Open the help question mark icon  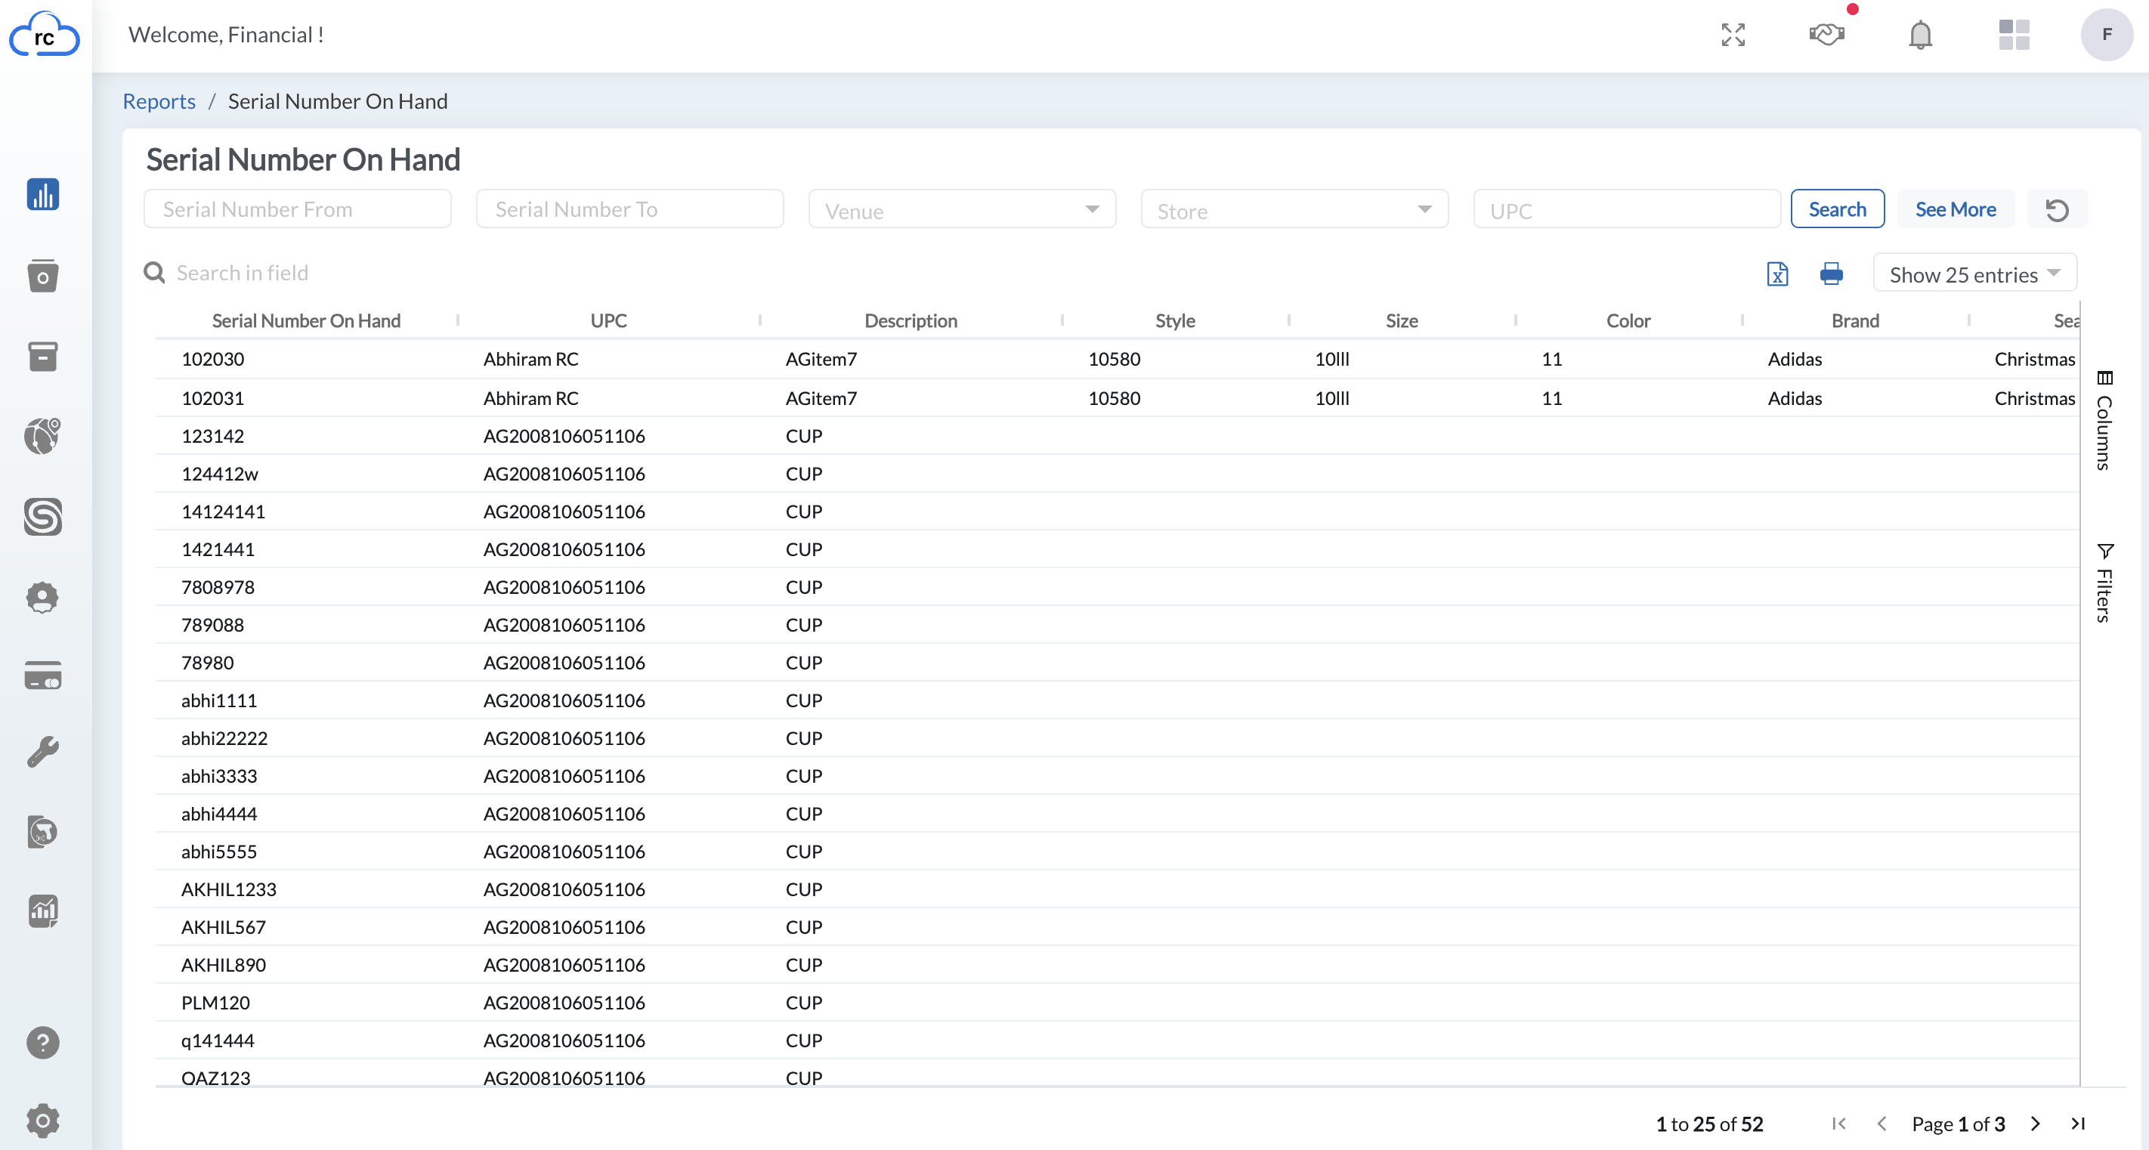pyautogui.click(x=42, y=1043)
